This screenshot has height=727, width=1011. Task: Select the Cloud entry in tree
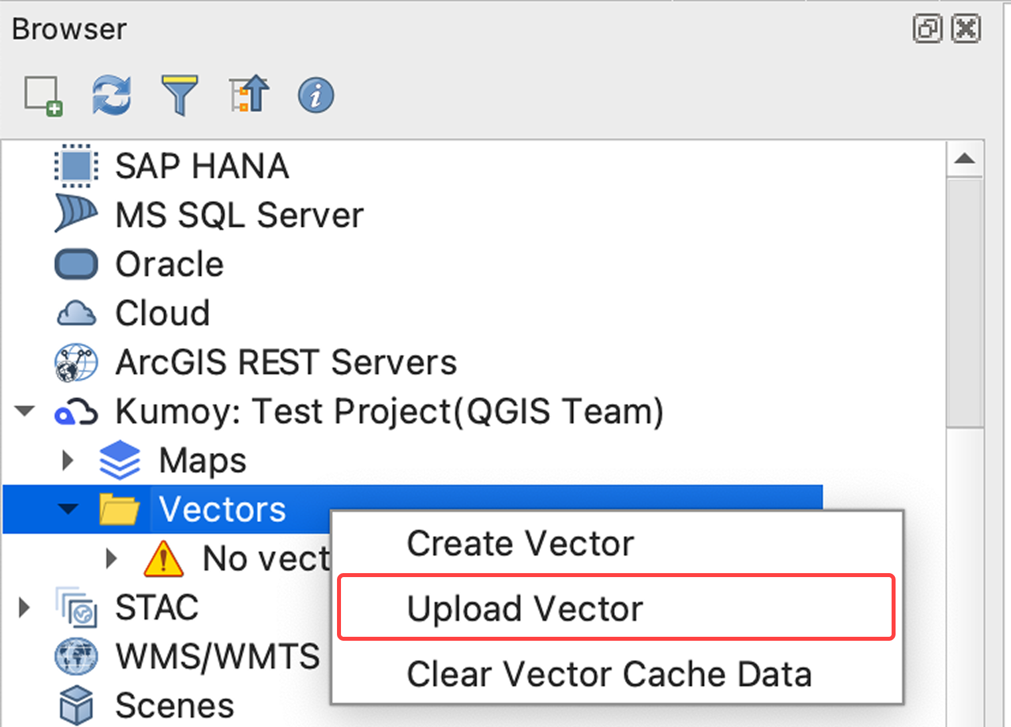pyautogui.click(x=163, y=313)
